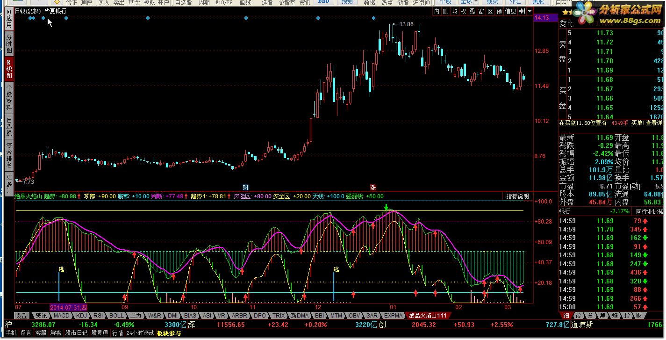Select the 诊 tab in right panel
The width and height of the screenshot is (666, 340).
point(578,316)
